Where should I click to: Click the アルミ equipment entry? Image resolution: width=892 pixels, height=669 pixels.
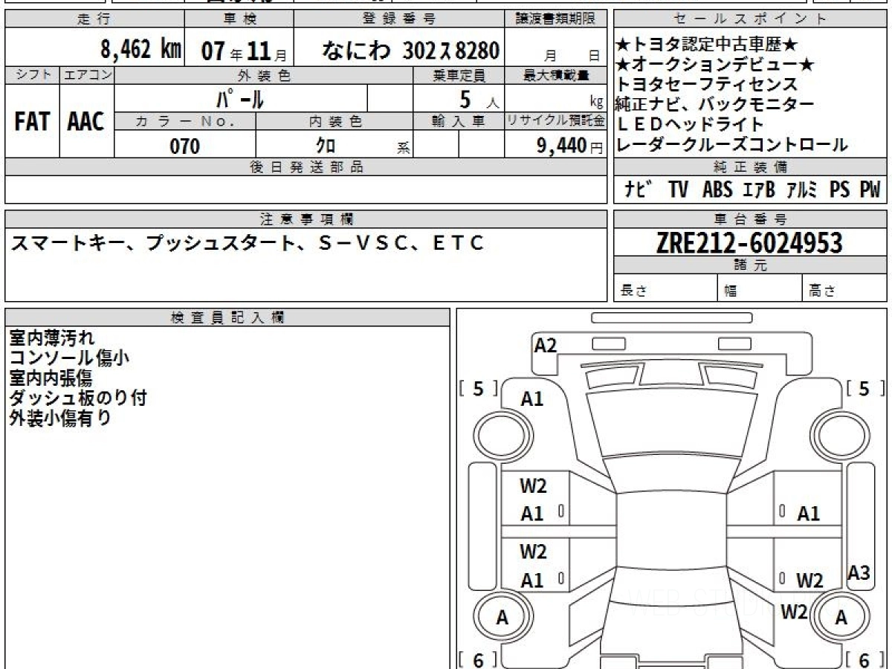point(803,190)
